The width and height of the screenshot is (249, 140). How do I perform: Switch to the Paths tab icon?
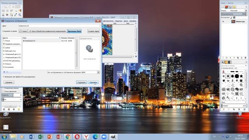[230, 7]
